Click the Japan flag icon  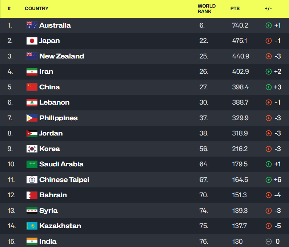32,41
